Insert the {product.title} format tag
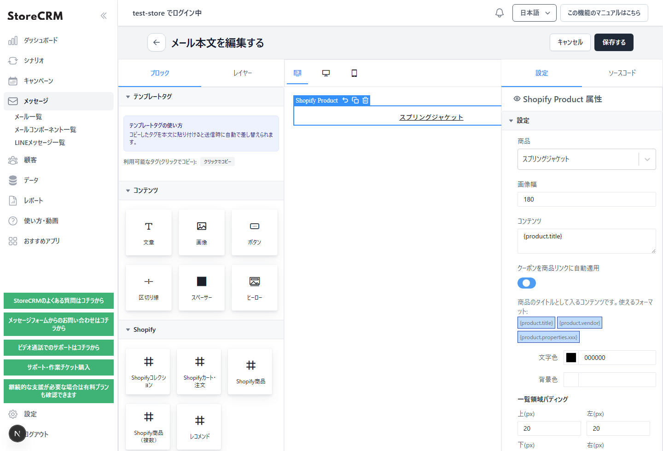The width and height of the screenshot is (663, 451). [x=536, y=323]
